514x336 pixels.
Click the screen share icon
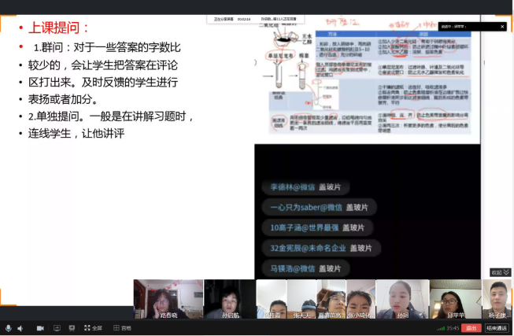56,328
